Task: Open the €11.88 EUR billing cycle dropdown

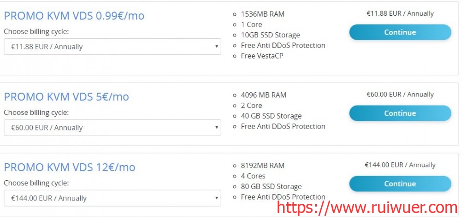Action: point(112,47)
